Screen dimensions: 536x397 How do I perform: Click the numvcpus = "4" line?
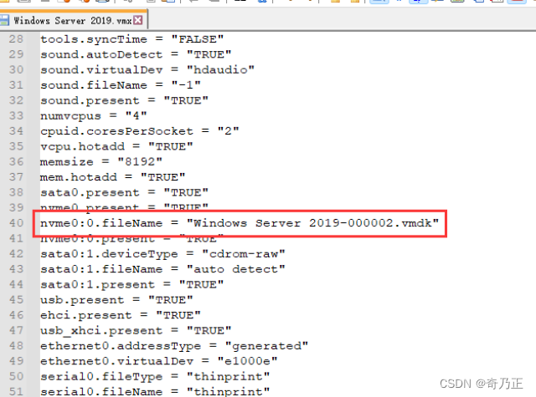click(94, 116)
